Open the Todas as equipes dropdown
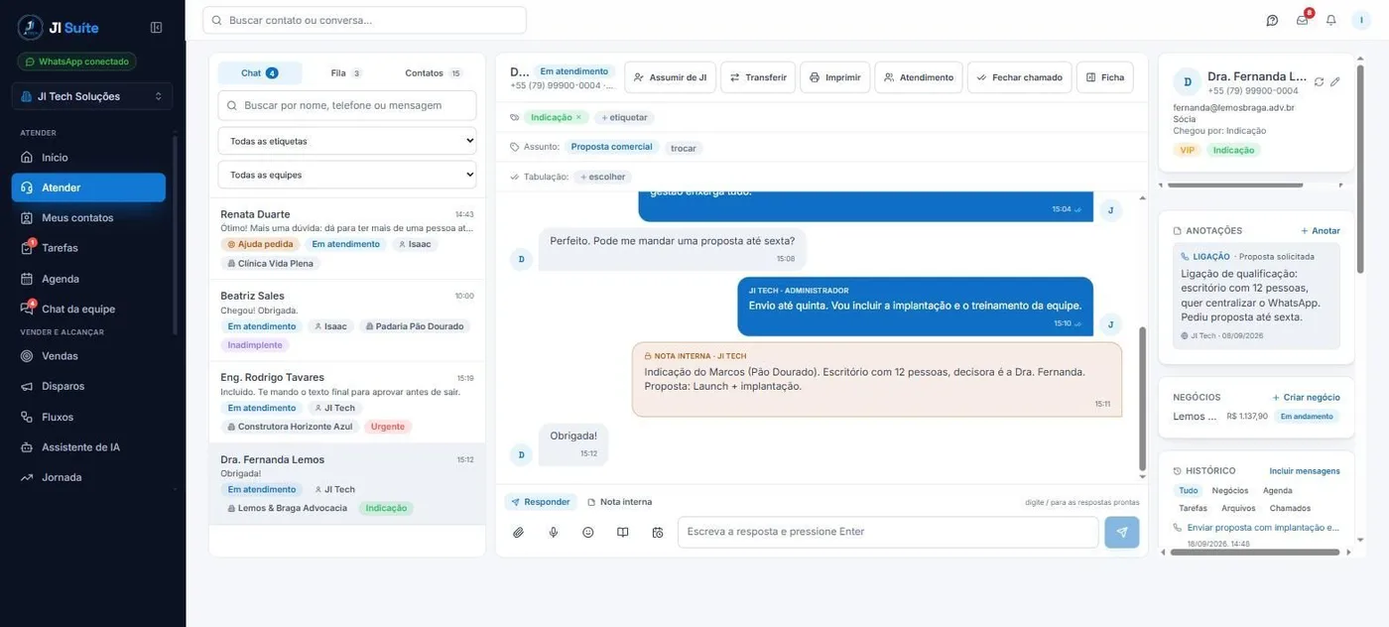The image size is (1389, 627). pos(347,175)
